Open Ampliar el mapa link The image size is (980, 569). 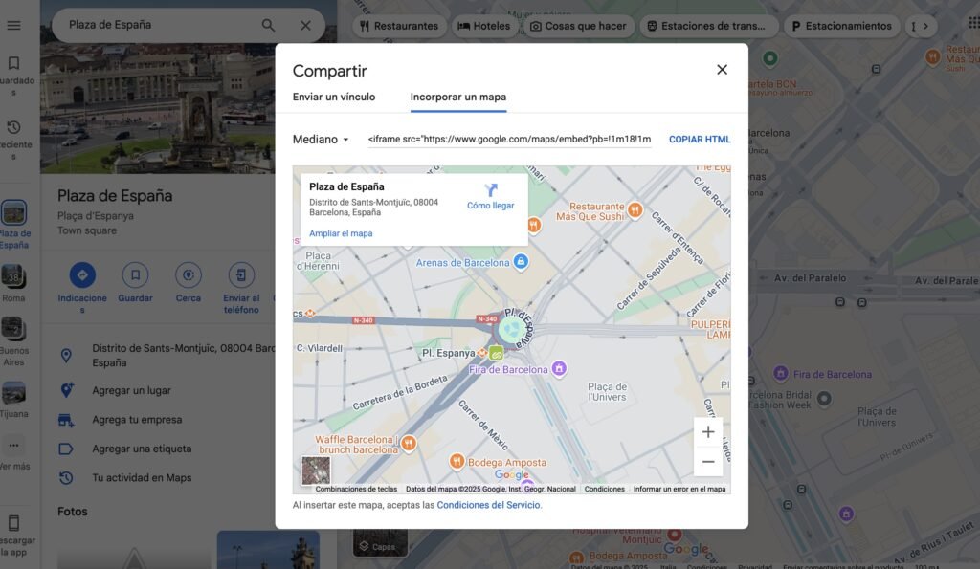pyautogui.click(x=341, y=233)
